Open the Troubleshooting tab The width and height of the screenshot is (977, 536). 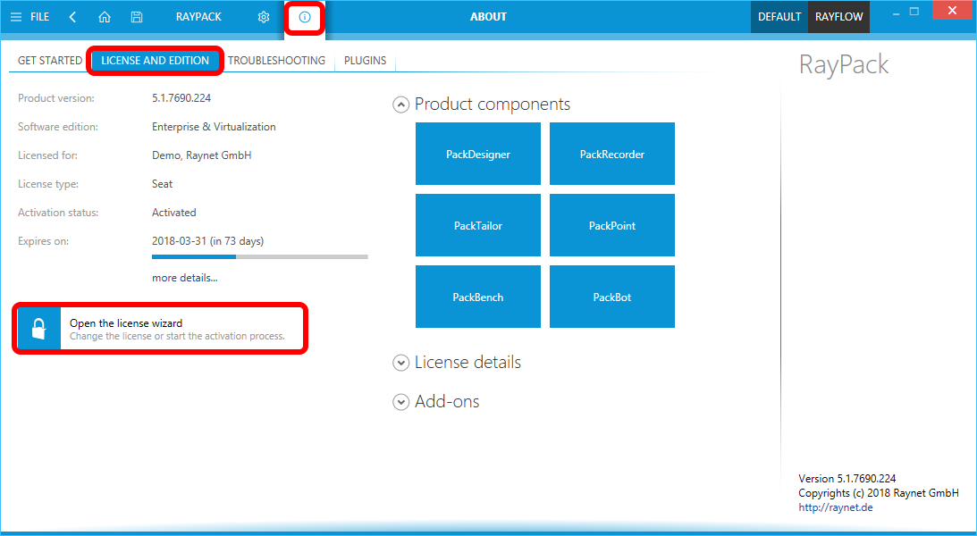[276, 61]
